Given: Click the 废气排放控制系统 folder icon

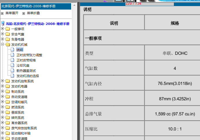Looking at the screenshot, I should click(x=8, y=128).
